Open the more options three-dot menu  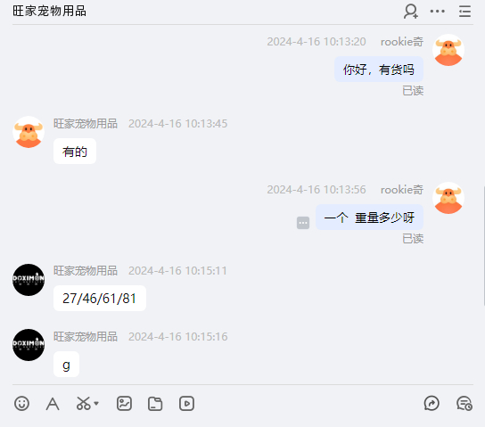click(x=438, y=12)
